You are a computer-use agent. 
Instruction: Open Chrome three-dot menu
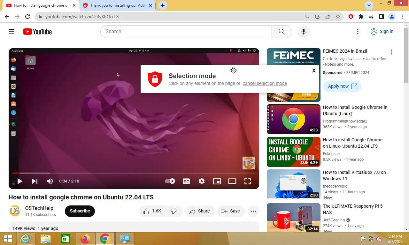pyautogui.click(x=402, y=17)
